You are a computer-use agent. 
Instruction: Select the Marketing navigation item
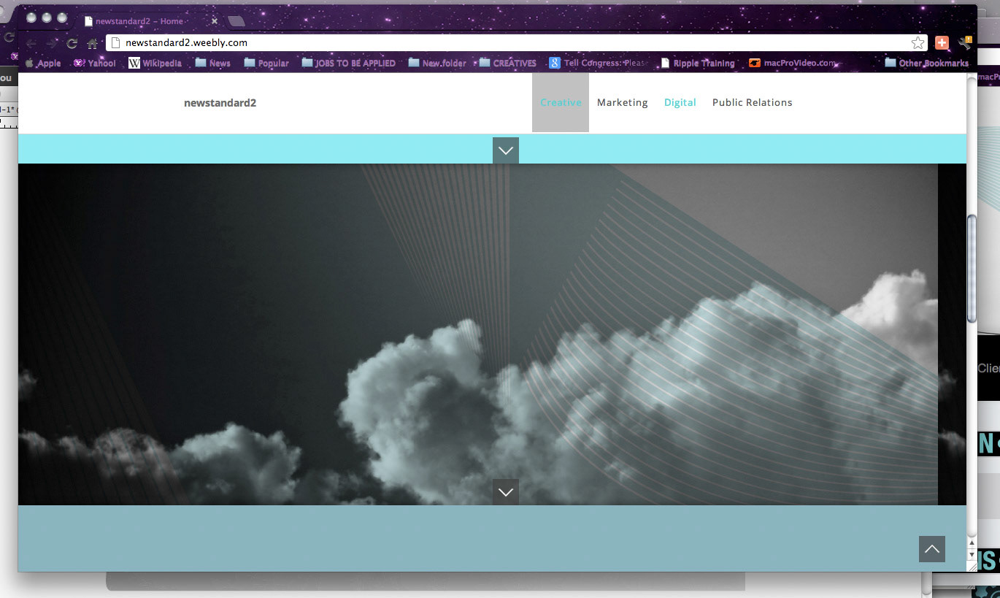click(623, 102)
